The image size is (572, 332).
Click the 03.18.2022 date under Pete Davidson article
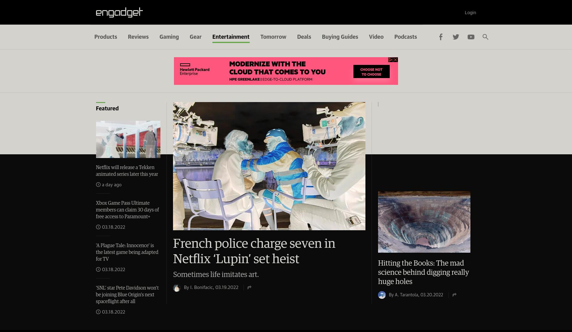[x=113, y=312]
